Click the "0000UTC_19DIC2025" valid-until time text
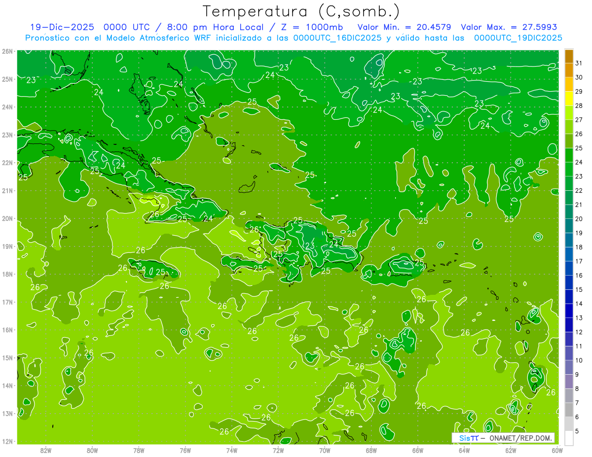592x457 pixels. 518,38
